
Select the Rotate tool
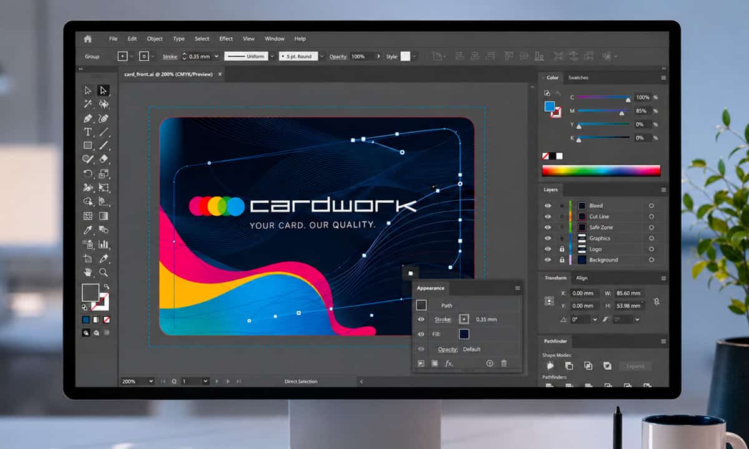[x=88, y=174]
